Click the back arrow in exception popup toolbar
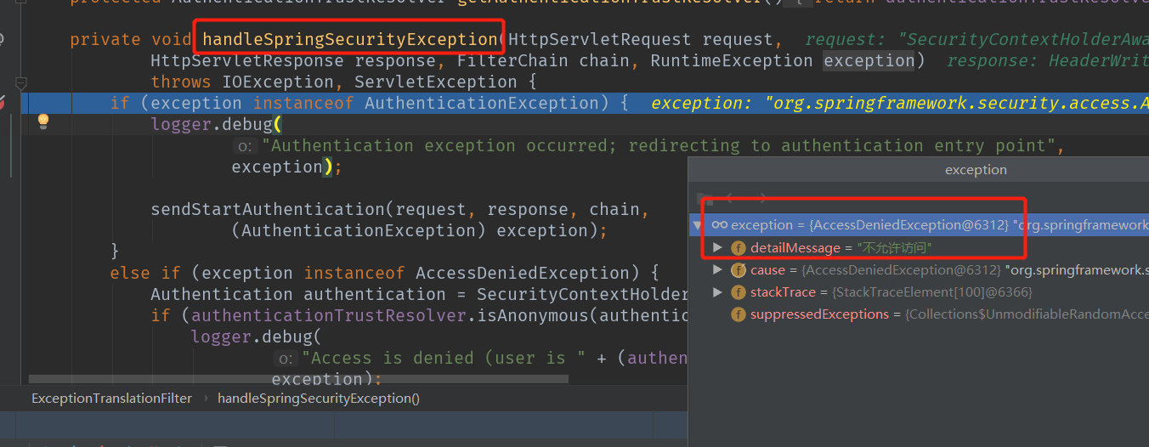1149x447 pixels. [729, 198]
